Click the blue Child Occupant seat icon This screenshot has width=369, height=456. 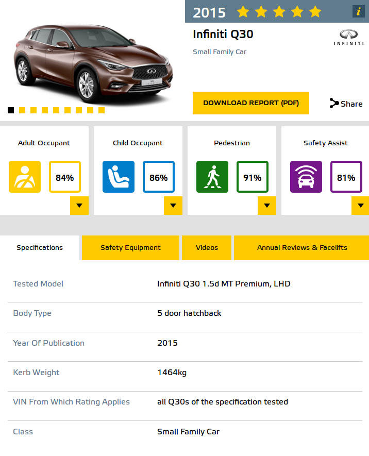click(119, 177)
